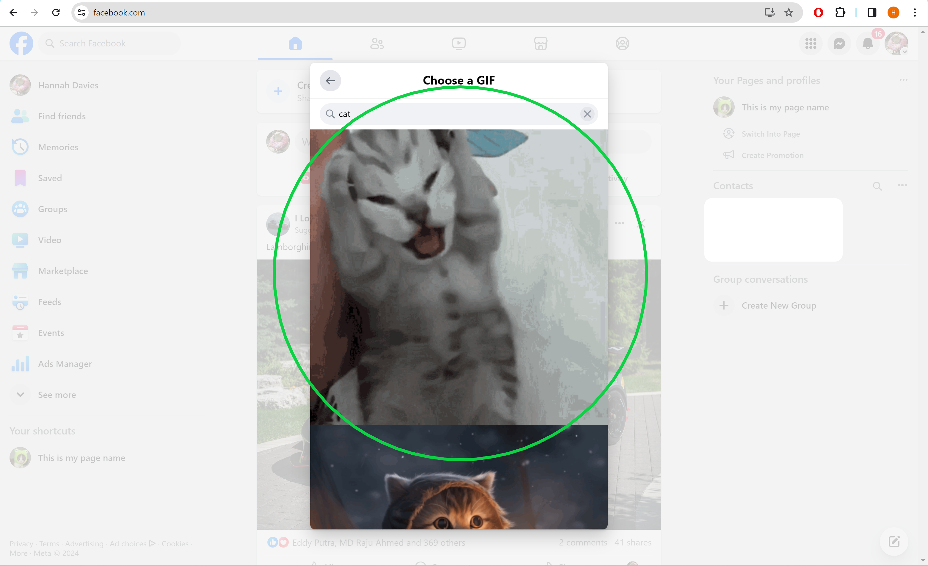Open the Facebook logo home link

pyautogui.click(x=21, y=43)
